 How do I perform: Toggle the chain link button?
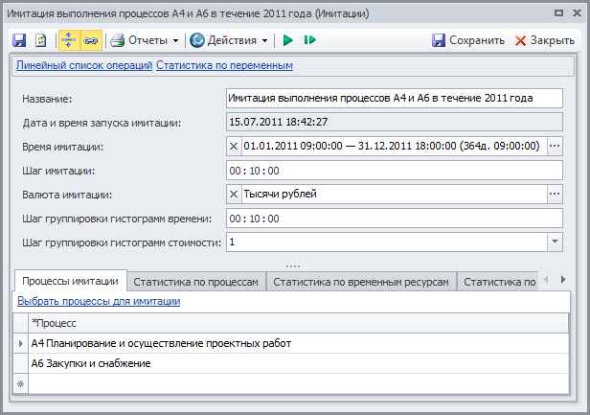90,40
